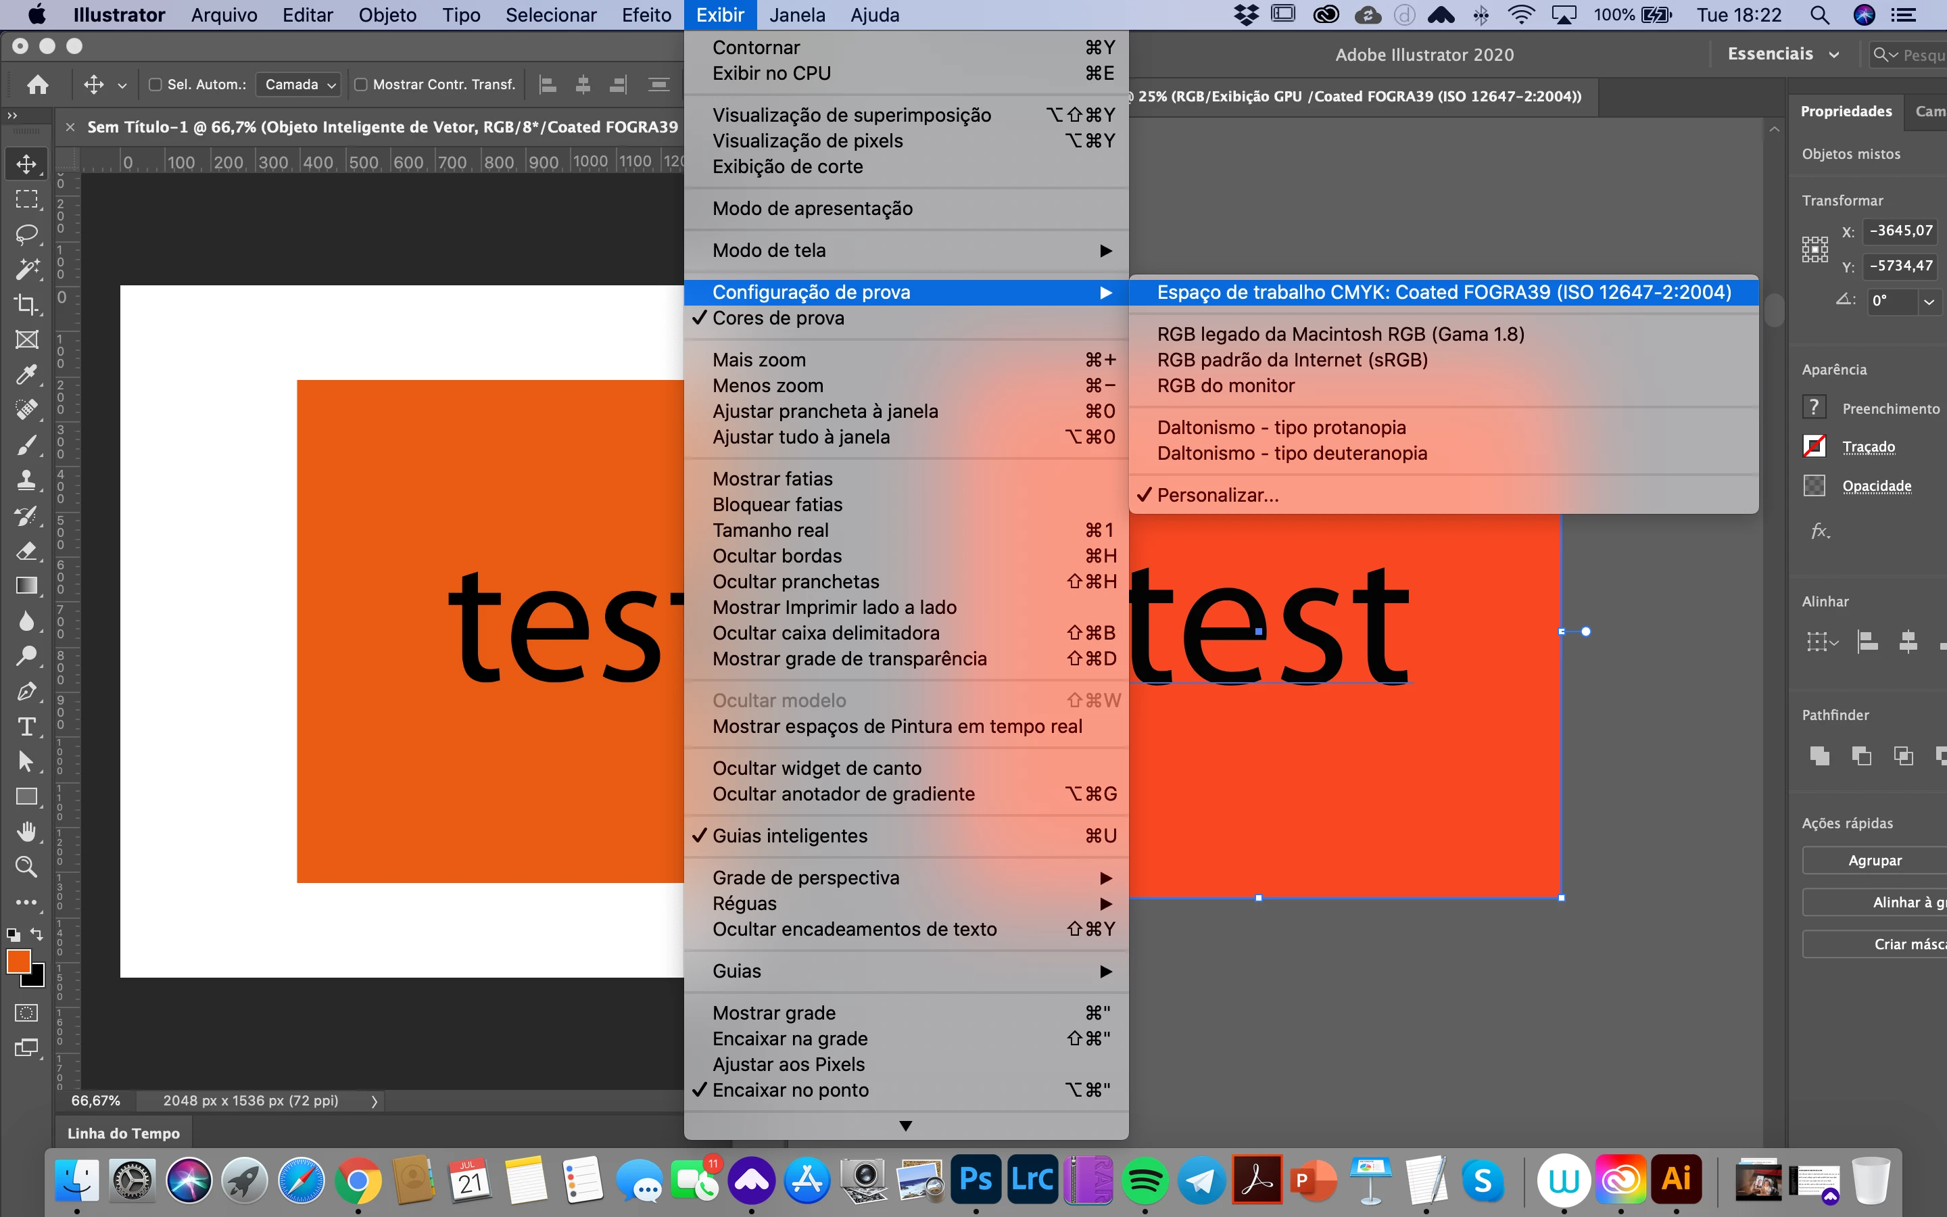The height and width of the screenshot is (1217, 1947).
Task: Select the Crop tool
Action: pos(26,304)
